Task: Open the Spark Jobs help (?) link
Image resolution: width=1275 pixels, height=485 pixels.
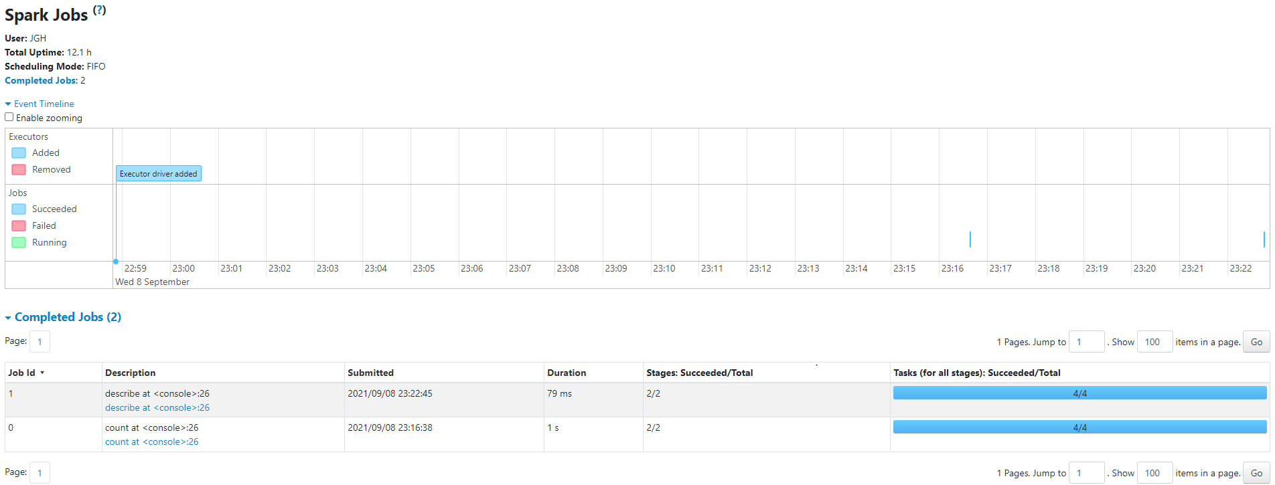Action: tap(99, 10)
